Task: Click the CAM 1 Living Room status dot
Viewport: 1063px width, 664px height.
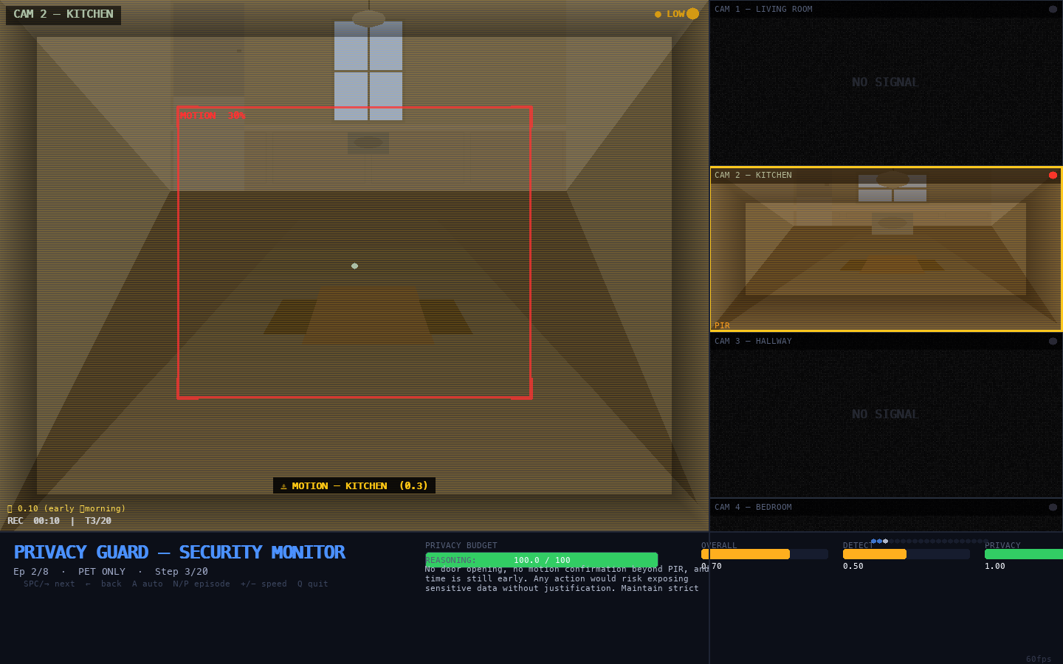Action: [1053, 9]
